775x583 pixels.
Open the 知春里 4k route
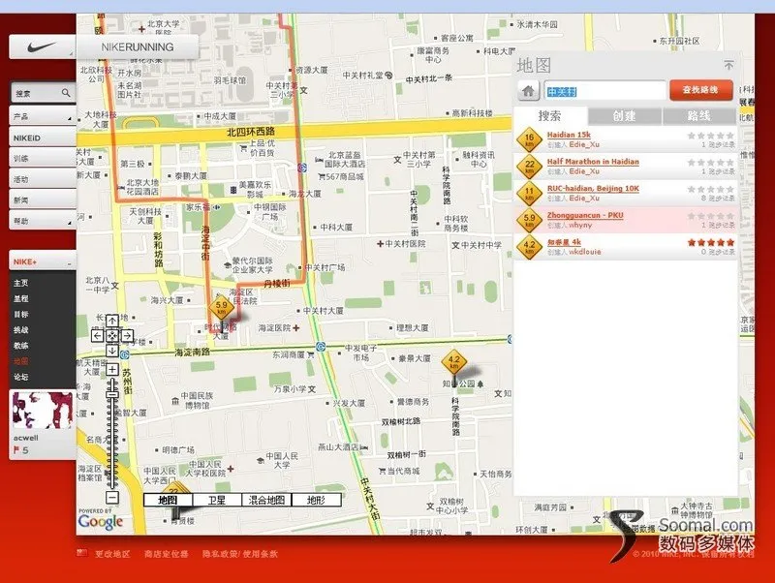[564, 242]
